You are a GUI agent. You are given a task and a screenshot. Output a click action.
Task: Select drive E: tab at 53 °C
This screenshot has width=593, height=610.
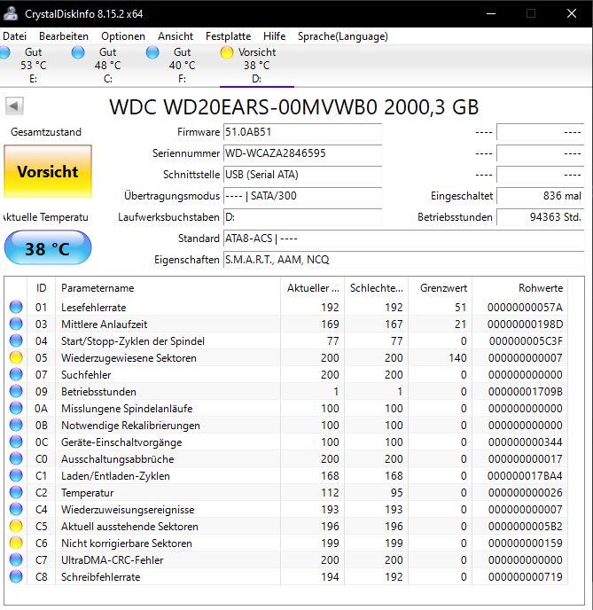[x=34, y=66]
